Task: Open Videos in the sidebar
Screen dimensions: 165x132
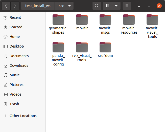Action: [x=23, y=94]
